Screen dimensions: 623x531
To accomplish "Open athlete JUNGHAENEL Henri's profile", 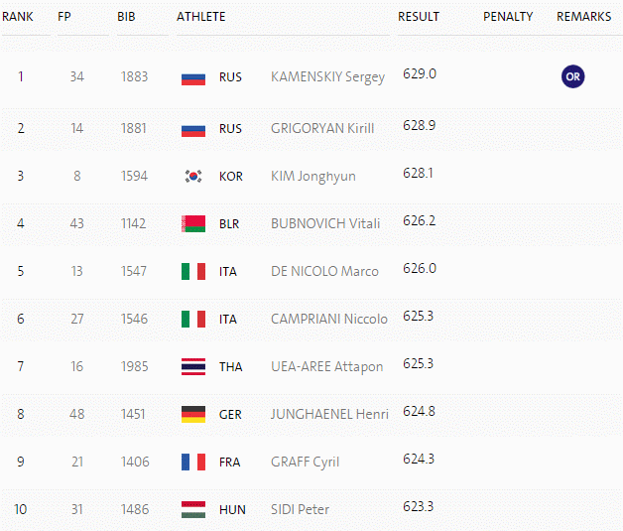I will [329, 414].
